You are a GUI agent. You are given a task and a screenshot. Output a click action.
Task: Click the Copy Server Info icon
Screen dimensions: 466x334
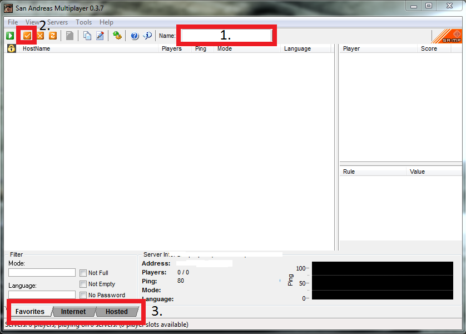pyautogui.click(x=87, y=36)
